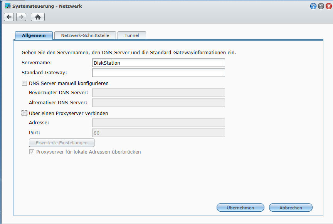Screen dimensions: 333x224
Task: Tick Über einen Proxyserver verbinden checkbox
Action: [25, 114]
